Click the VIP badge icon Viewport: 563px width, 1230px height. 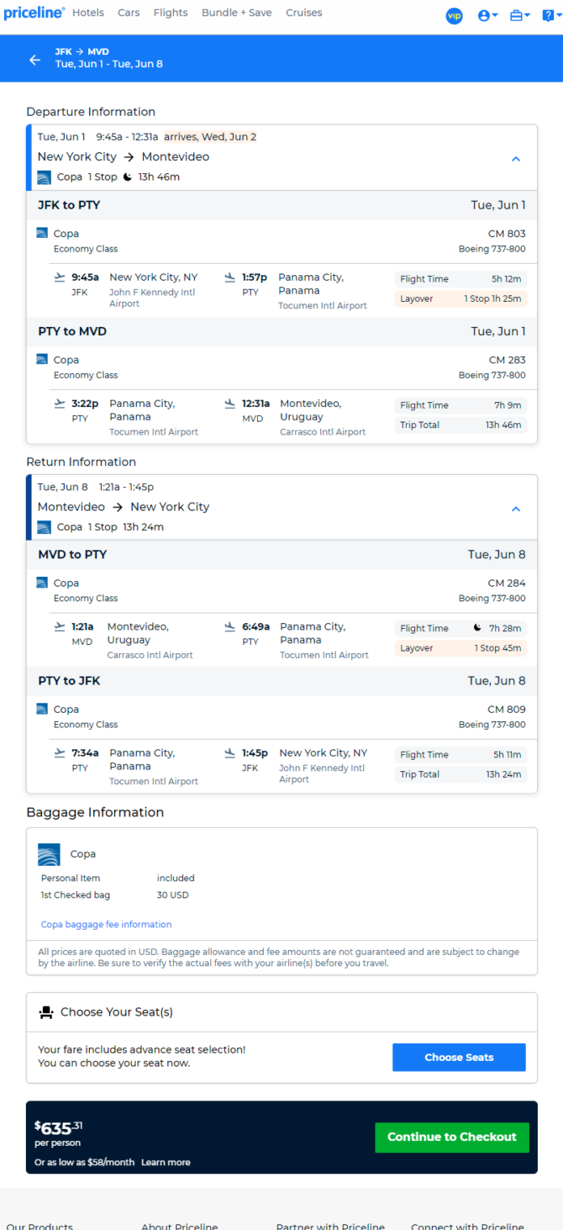[454, 15]
